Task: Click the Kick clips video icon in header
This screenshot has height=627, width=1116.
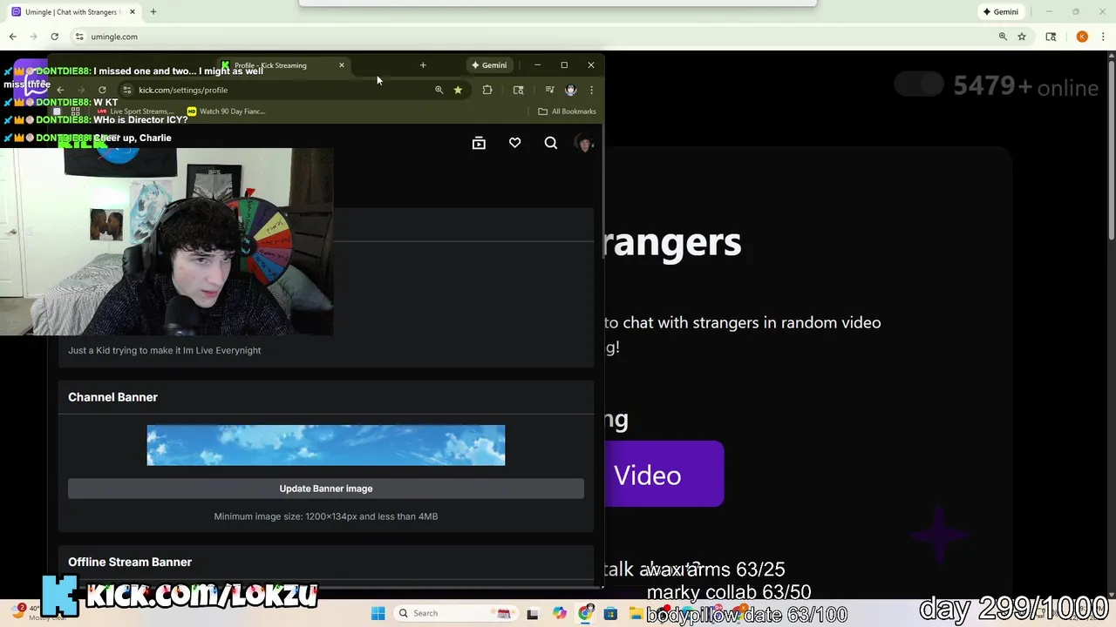Action: pos(479,143)
